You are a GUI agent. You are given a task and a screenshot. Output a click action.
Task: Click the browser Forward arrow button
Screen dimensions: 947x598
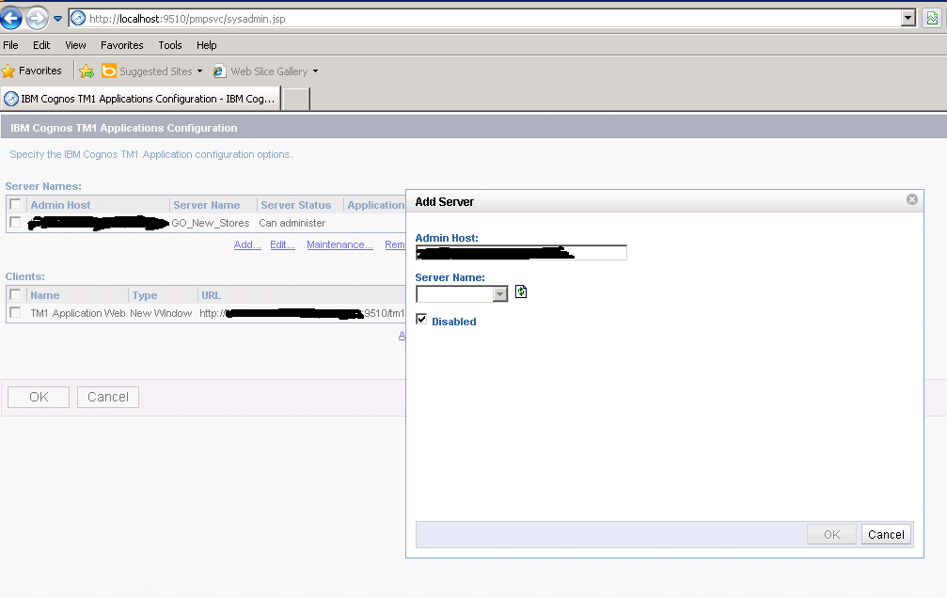coord(37,18)
